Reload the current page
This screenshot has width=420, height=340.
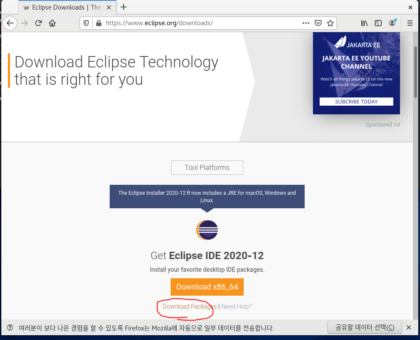coord(38,23)
